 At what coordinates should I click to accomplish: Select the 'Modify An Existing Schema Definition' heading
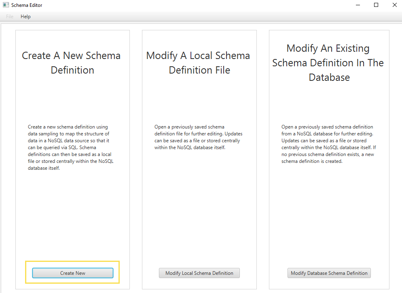tap(328, 63)
